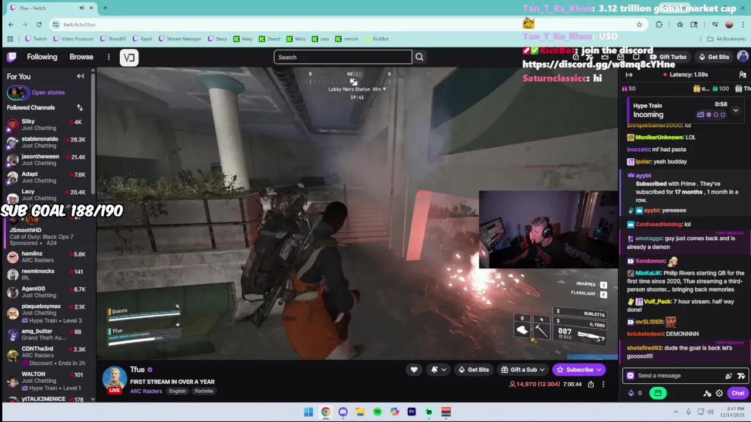The height and width of the screenshot is (422, 751).
Task: Open the user profile avatar menu
Action: (x=742, y=56)
